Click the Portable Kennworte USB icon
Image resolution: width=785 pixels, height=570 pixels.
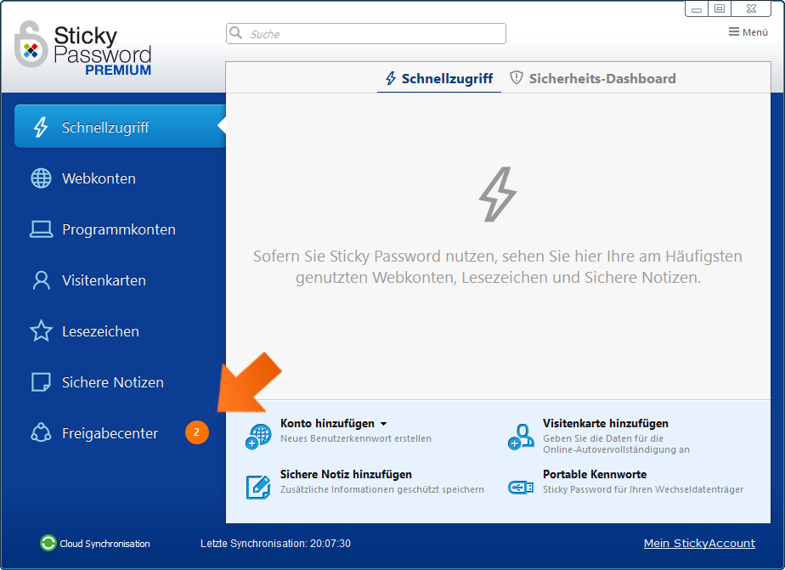[521, 487]
